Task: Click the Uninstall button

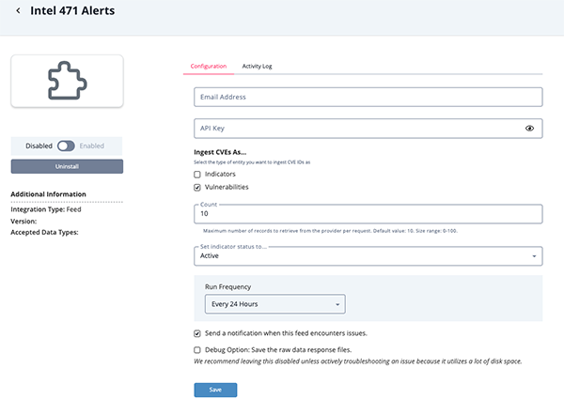Action: click(67, 166)
